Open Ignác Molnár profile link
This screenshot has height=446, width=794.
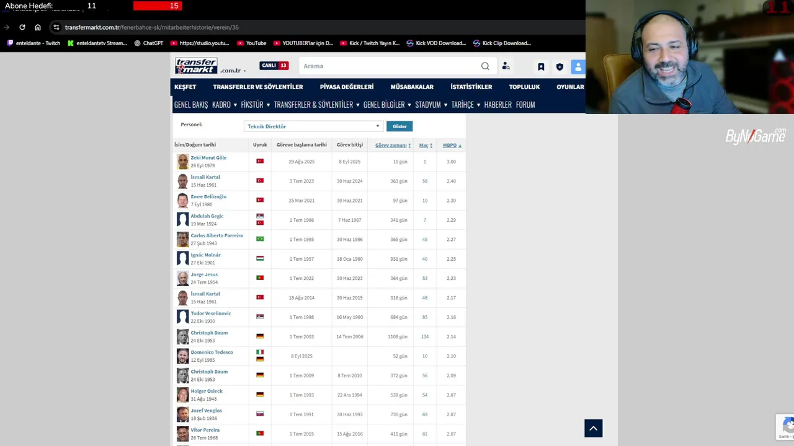[x=205, y=255]
